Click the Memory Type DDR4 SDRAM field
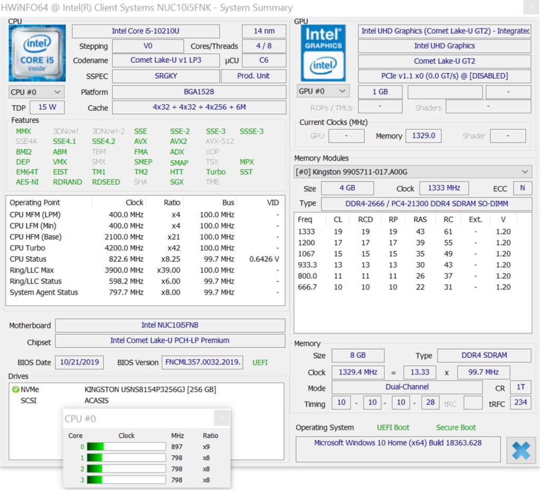 pos(484,355)
